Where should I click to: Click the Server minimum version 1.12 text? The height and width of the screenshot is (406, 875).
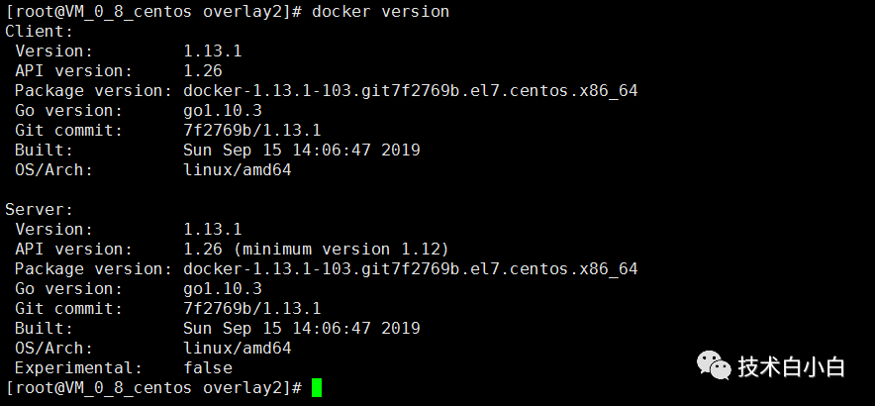tap(345, 250)
